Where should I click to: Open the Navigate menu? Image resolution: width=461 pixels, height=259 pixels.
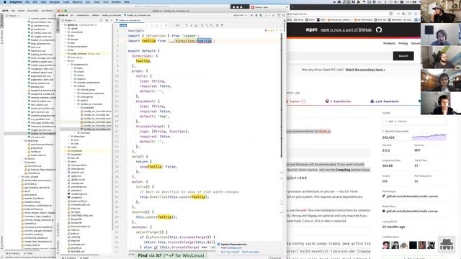point(55,1)
